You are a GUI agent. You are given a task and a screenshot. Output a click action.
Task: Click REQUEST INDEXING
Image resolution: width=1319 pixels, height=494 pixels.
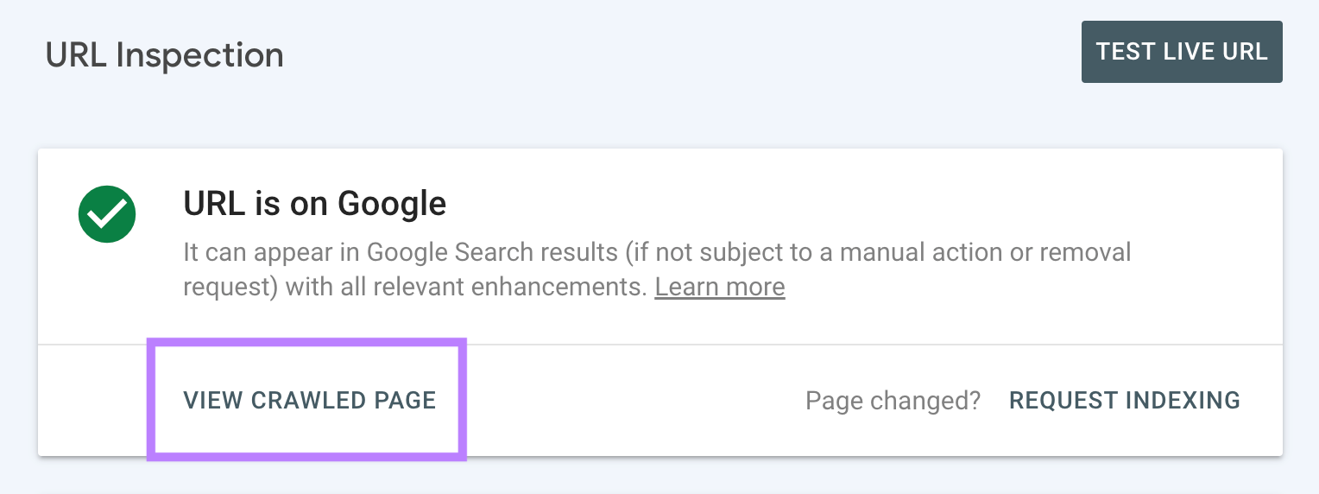tap(1124, 400)
